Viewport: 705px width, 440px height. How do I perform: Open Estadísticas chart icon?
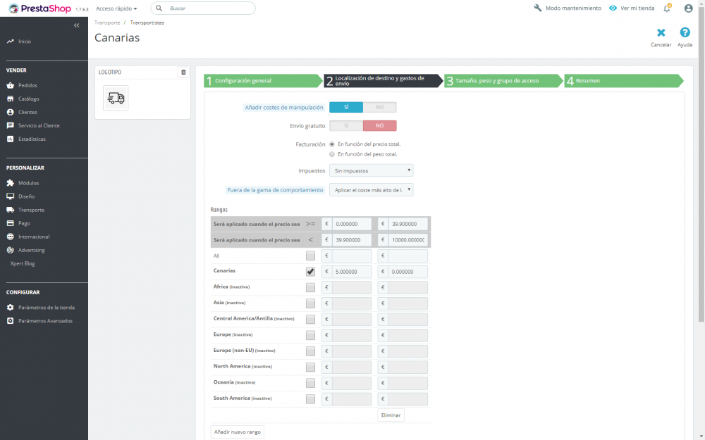click(x=10, y=139)
